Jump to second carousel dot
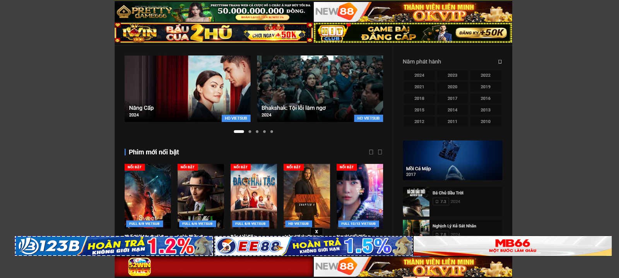This screenshot has height=278, width=619. (x=250, y=132)
